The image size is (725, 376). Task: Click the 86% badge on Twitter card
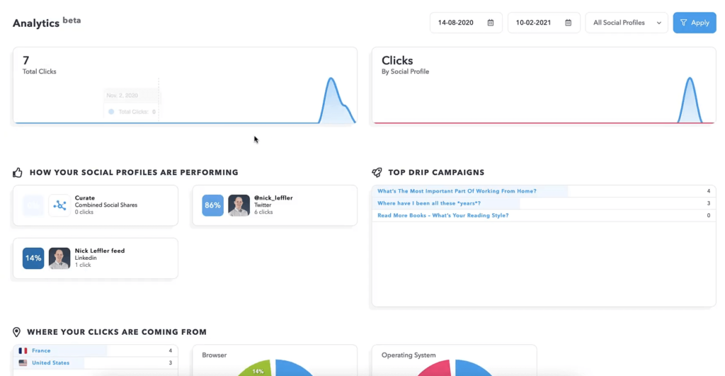(212, 205)
